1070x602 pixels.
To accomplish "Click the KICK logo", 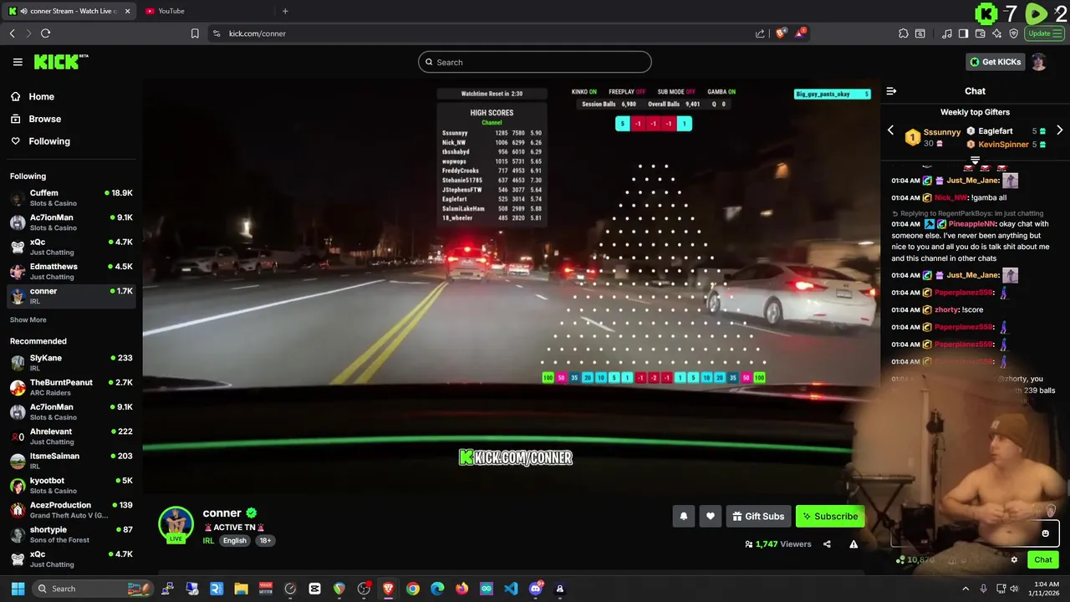I will (61, 62).
